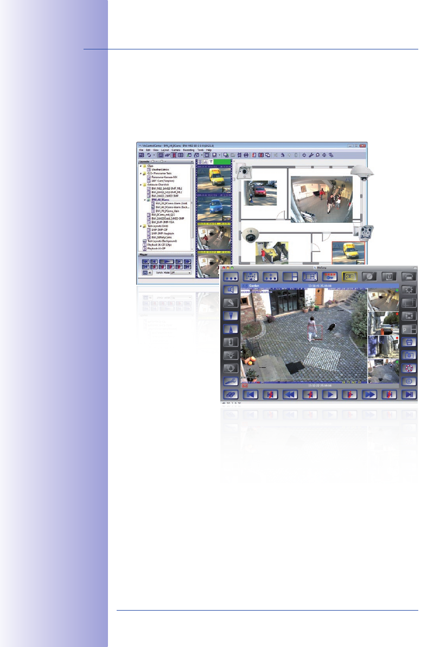Select the selected BWI_All_9Cams layout in tree

click(x=160, y=200)
